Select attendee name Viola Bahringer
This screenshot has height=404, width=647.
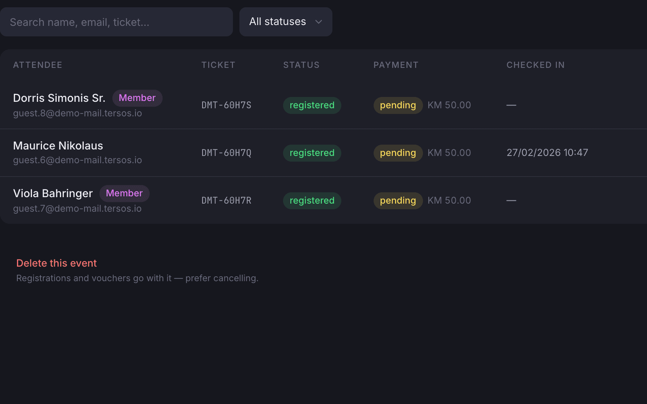[53, 193]
